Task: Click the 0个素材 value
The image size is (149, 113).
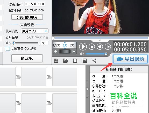Action: [117, 111]
